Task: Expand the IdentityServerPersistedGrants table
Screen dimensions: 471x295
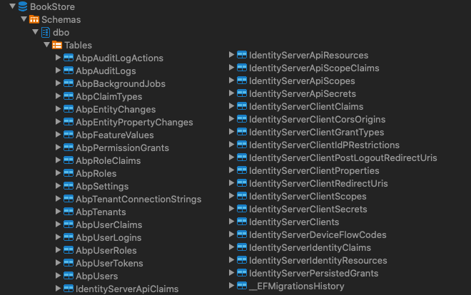Action: click(232, 273)
